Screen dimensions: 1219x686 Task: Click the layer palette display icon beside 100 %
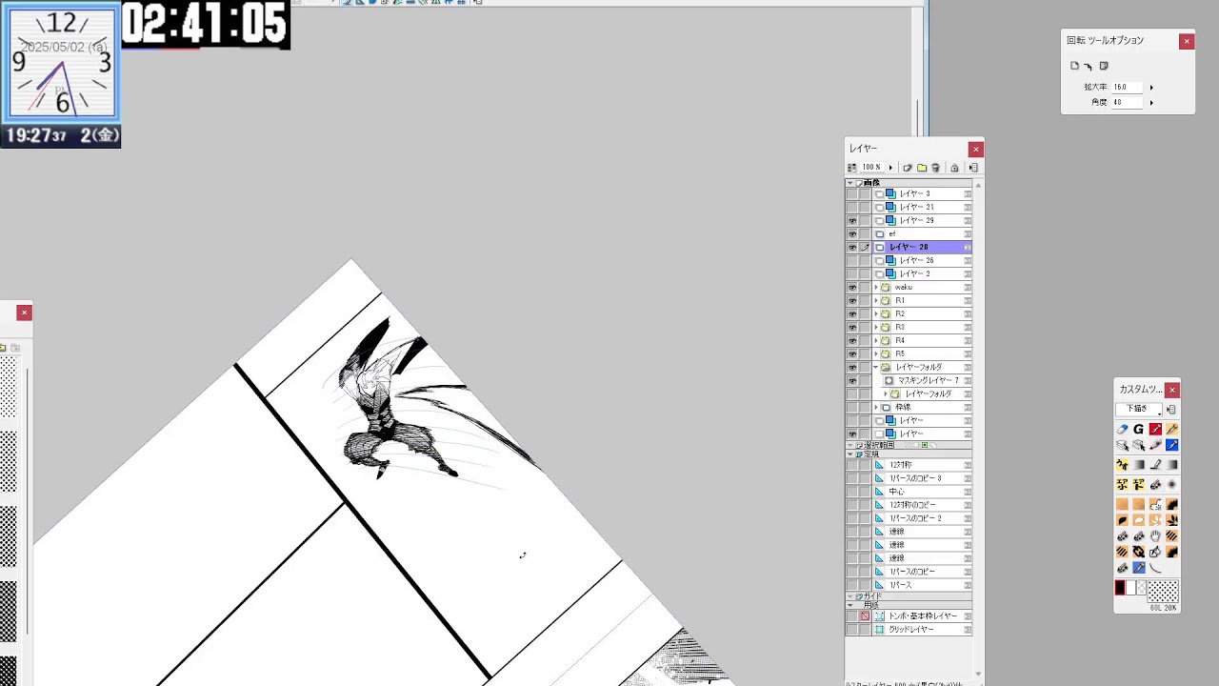click(852, 168)
